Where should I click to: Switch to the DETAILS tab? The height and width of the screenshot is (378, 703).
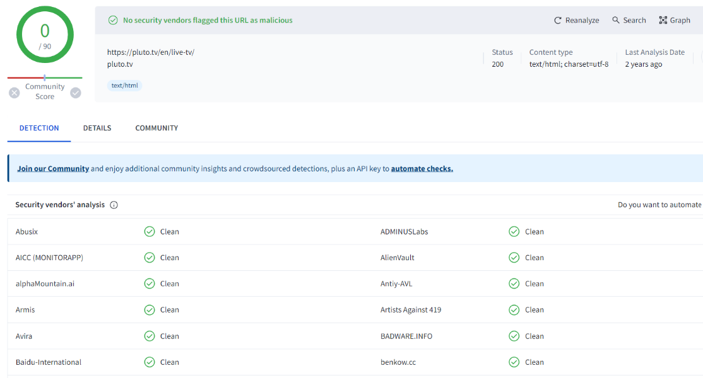pos(97,128)
